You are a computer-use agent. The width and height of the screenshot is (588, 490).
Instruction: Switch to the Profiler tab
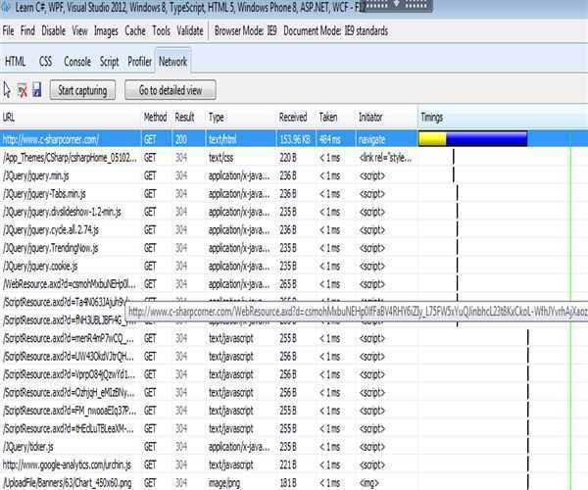coord(139,61)
